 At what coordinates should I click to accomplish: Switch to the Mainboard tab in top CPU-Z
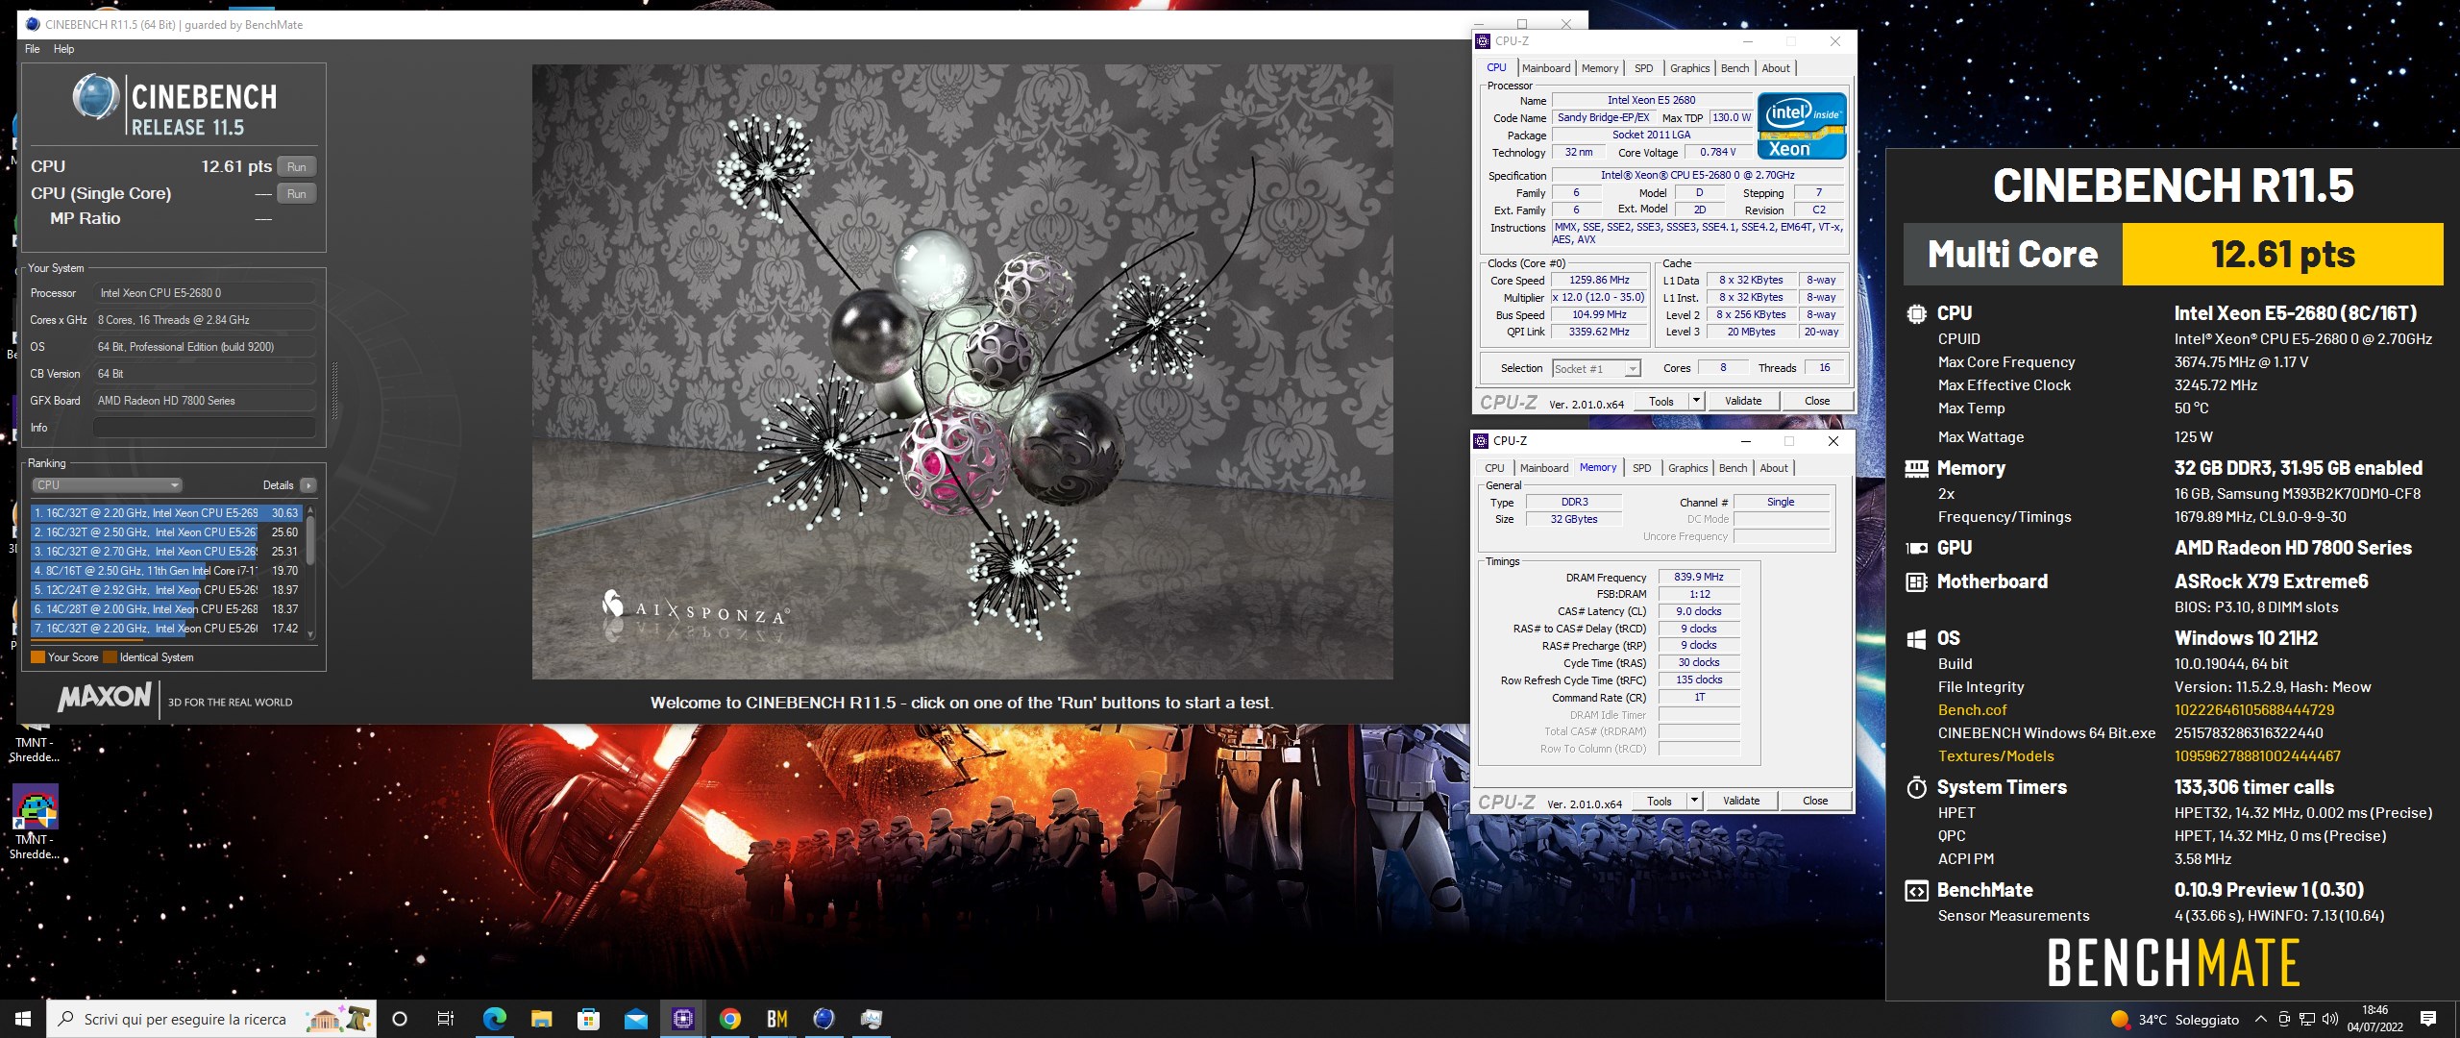pos(1546,68)
